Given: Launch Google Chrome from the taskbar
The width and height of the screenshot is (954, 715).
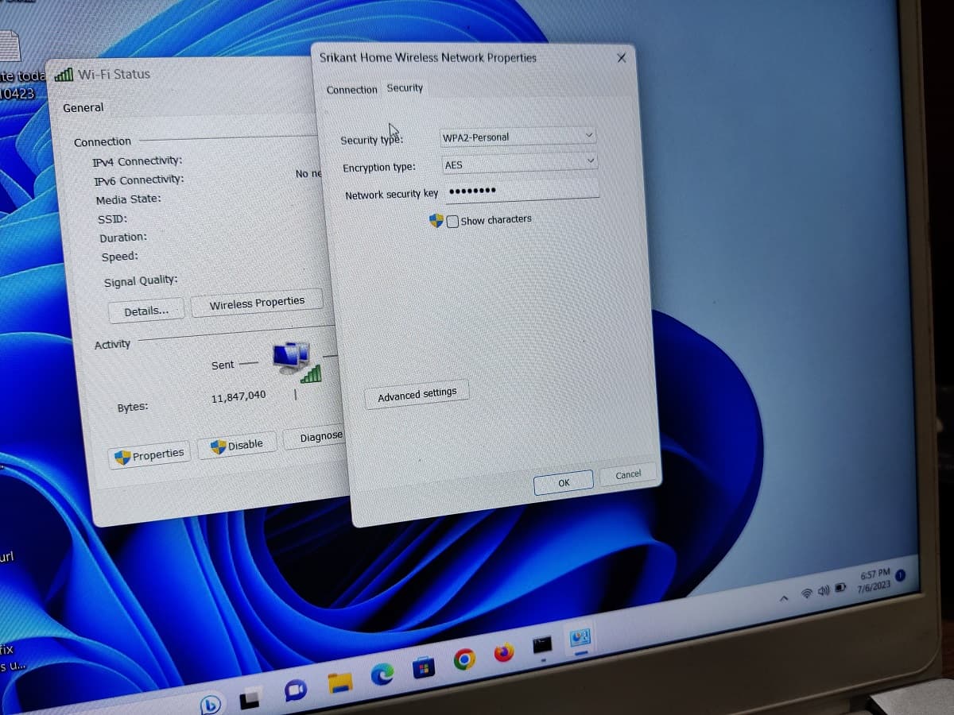Looking at the screenshot, I should pyautogui.click(x=464, y=659).
